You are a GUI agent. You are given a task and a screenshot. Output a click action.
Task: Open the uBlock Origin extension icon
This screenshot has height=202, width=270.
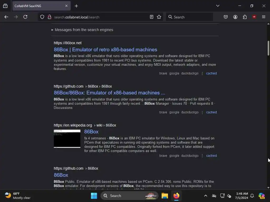tap(254, 17)
